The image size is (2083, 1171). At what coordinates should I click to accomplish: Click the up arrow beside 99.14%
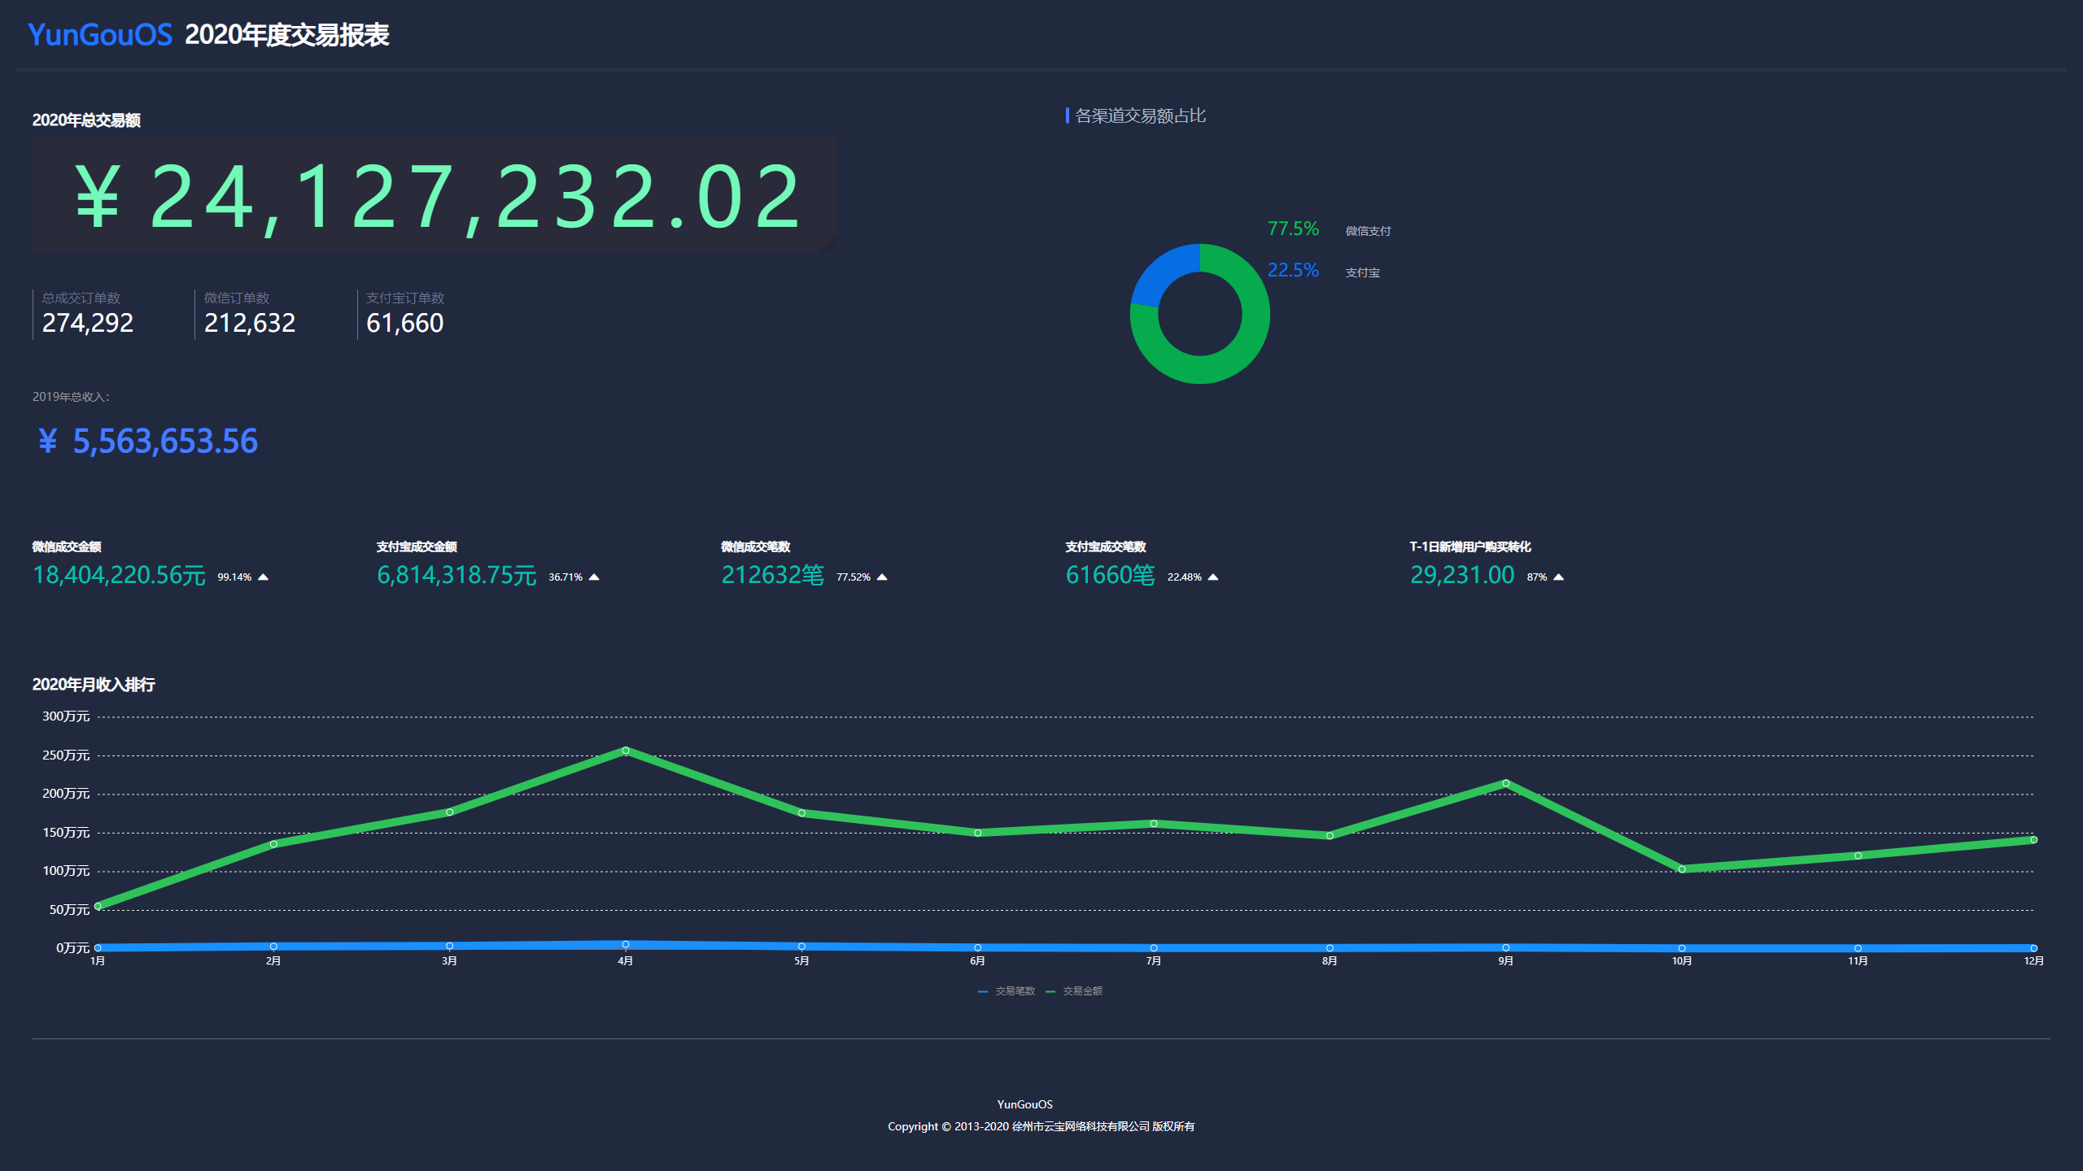pos(263,577)
